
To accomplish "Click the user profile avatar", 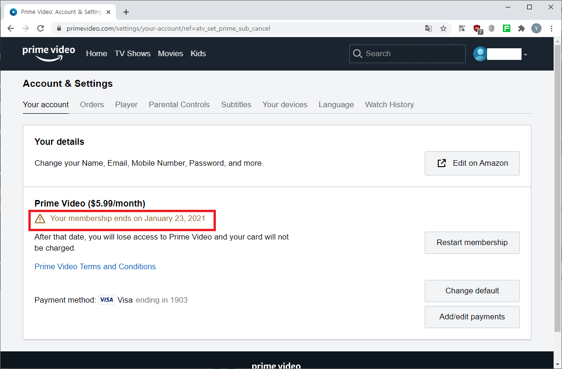I will (x=480, y=54).
